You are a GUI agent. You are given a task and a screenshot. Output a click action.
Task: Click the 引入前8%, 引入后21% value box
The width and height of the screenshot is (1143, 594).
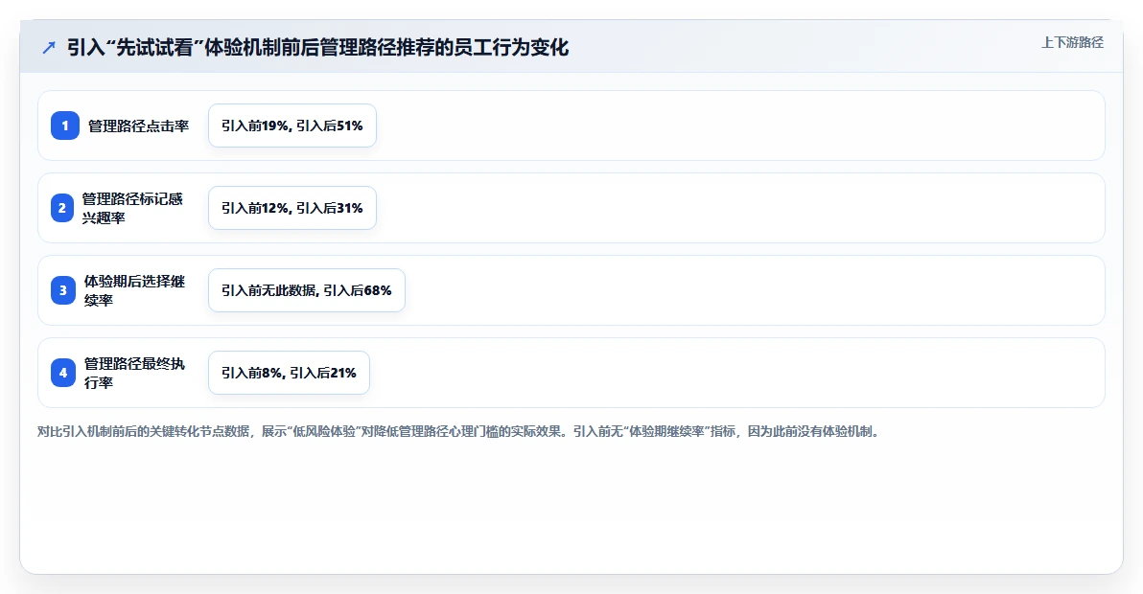(x=289, y=372)
